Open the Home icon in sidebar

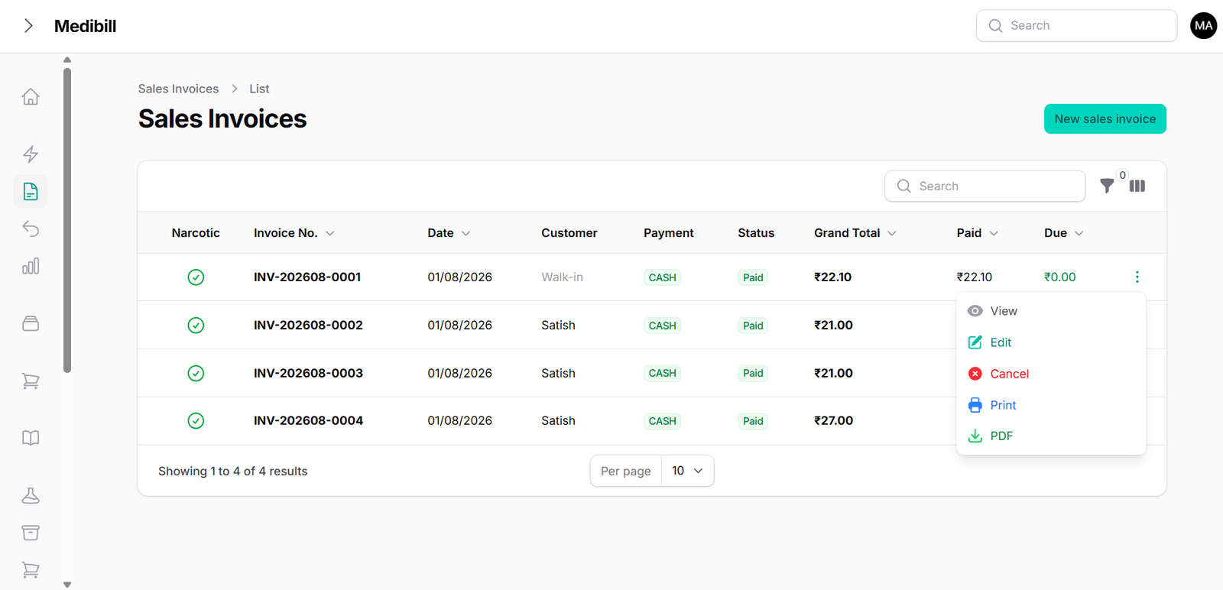point(31,97)
